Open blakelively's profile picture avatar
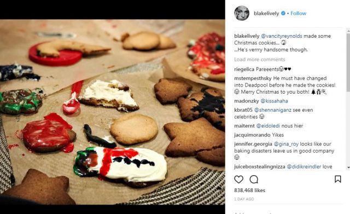Screen dimensions: 350x214 [242, 13]
